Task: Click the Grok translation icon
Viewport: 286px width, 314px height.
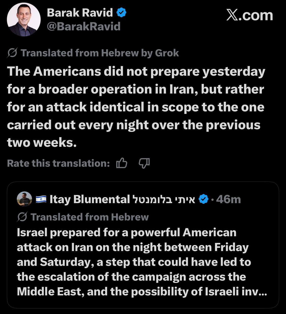Action: [x=12, y=53]
